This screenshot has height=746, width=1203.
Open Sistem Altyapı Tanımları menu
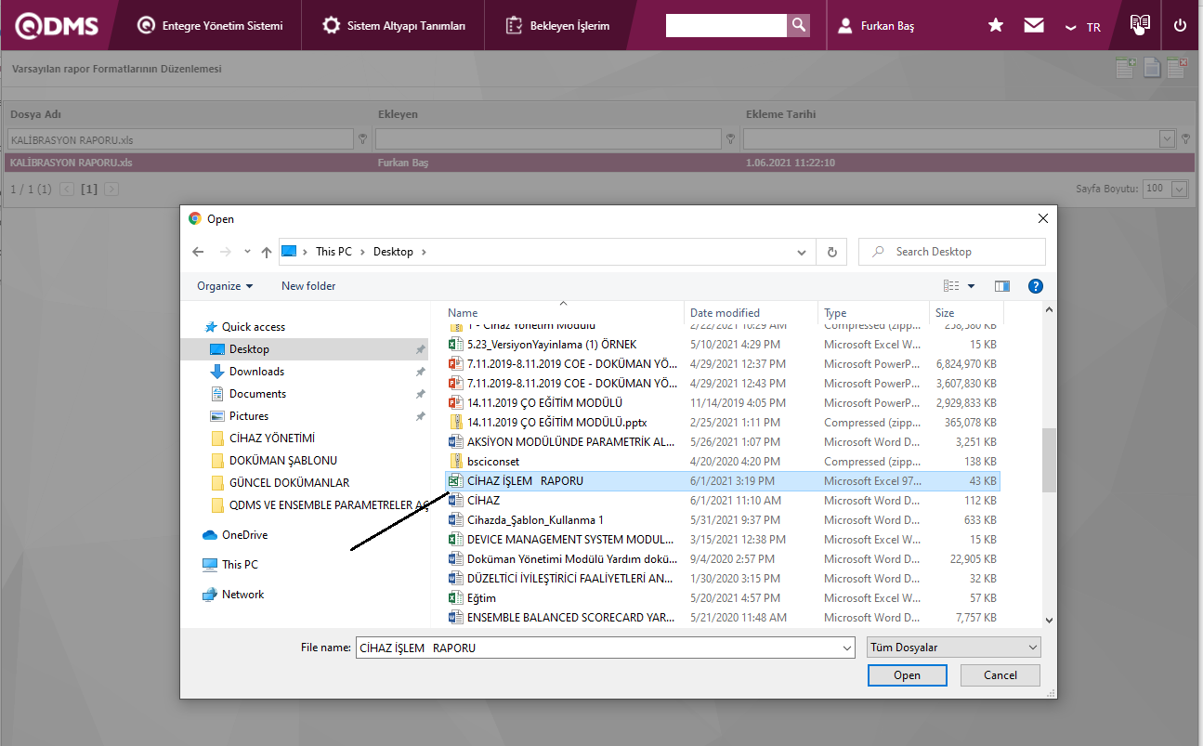pyautogui.click(x=395, y=26)
